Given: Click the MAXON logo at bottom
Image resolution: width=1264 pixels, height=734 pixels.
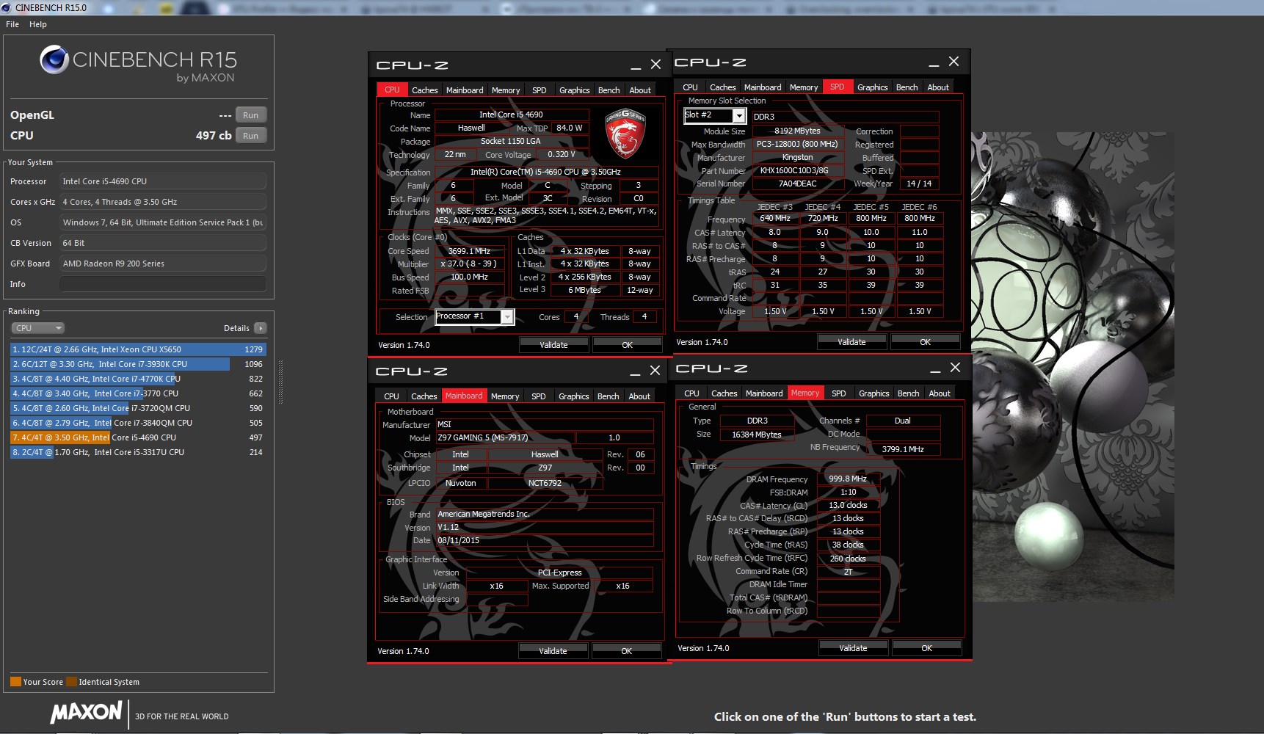Looking at the screenshot, I should pyautogui.click(x=86, y=713).
